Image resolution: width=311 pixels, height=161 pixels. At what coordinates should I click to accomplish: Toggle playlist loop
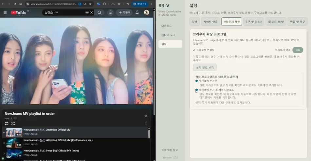point(7,123)
